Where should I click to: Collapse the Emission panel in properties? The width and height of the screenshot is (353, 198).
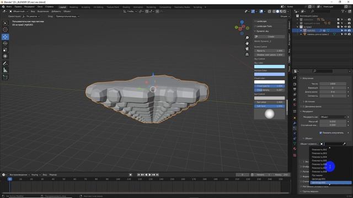pos(308,78)
